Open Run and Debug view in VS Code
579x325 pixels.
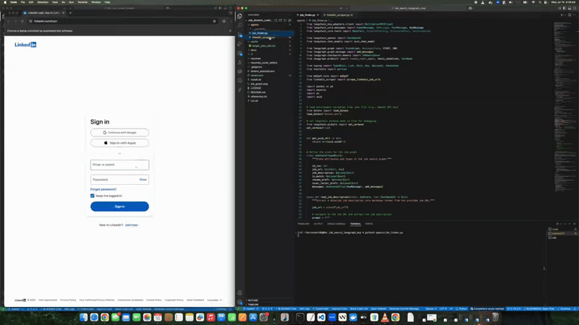point(240,44)
